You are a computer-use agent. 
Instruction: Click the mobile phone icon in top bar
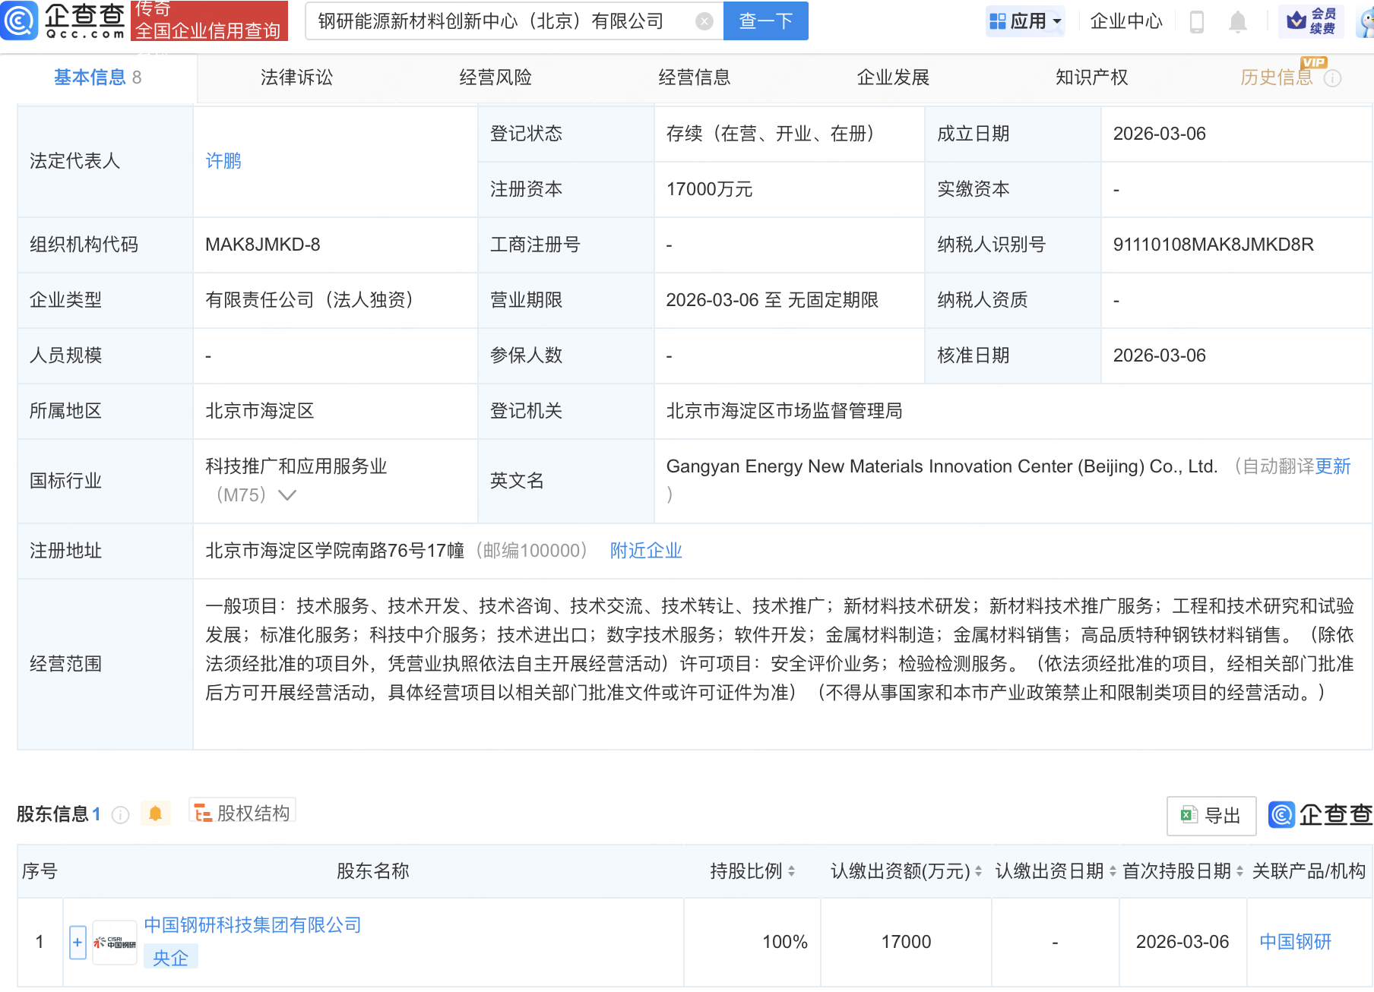(1197, 21)
